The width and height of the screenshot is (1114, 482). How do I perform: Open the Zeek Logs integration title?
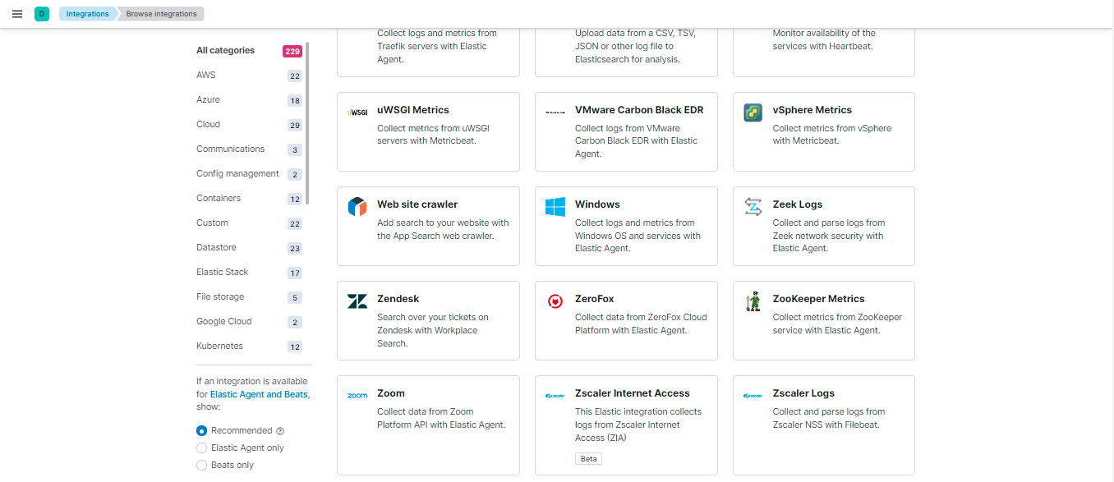[x=798, y=204]
